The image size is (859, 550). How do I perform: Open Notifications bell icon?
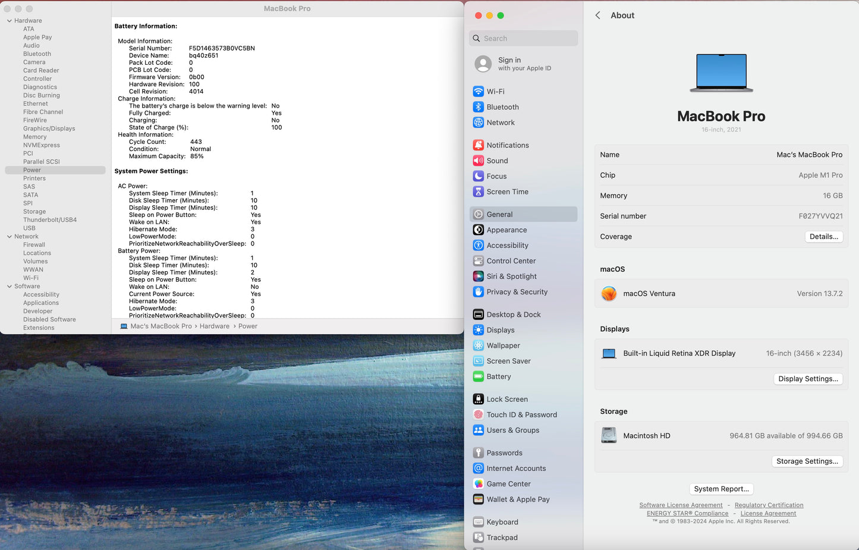click(x=479, y=145)
